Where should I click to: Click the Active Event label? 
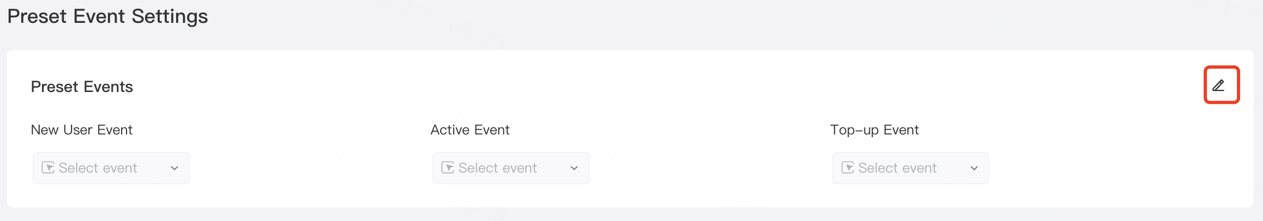(470, 130)
